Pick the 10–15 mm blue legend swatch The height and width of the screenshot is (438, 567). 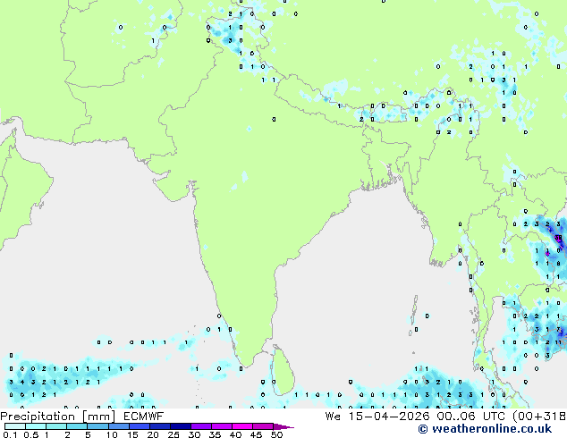coord(118,426)
